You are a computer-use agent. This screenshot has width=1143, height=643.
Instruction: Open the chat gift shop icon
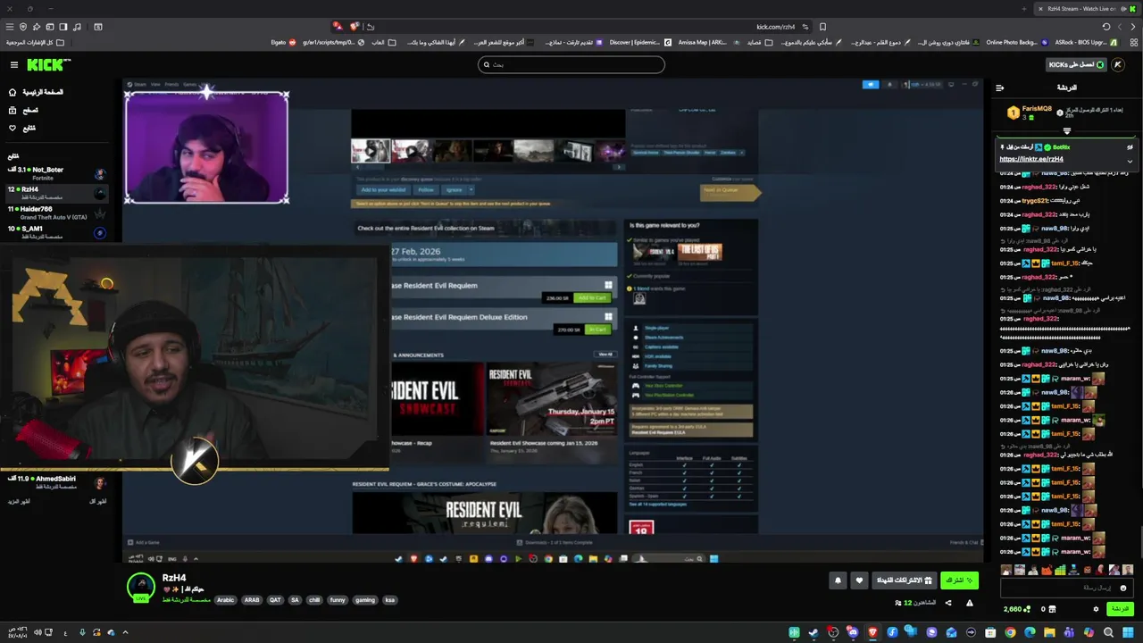[1052, 609]
